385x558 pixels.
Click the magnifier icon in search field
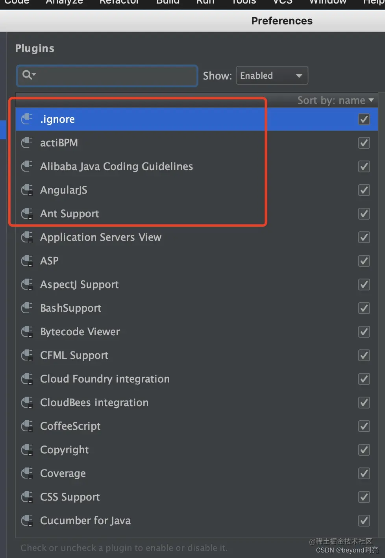(x=26, y=74)
